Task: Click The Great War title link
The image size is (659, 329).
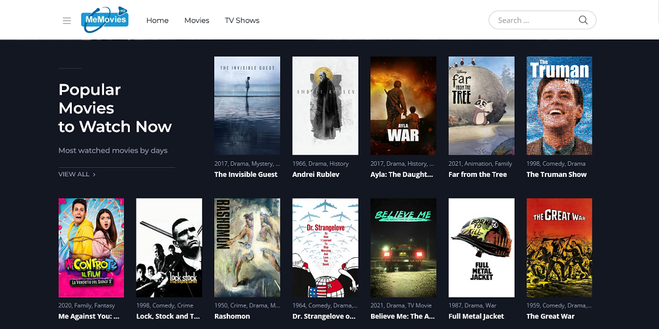Action: click(x=550, y=316)
